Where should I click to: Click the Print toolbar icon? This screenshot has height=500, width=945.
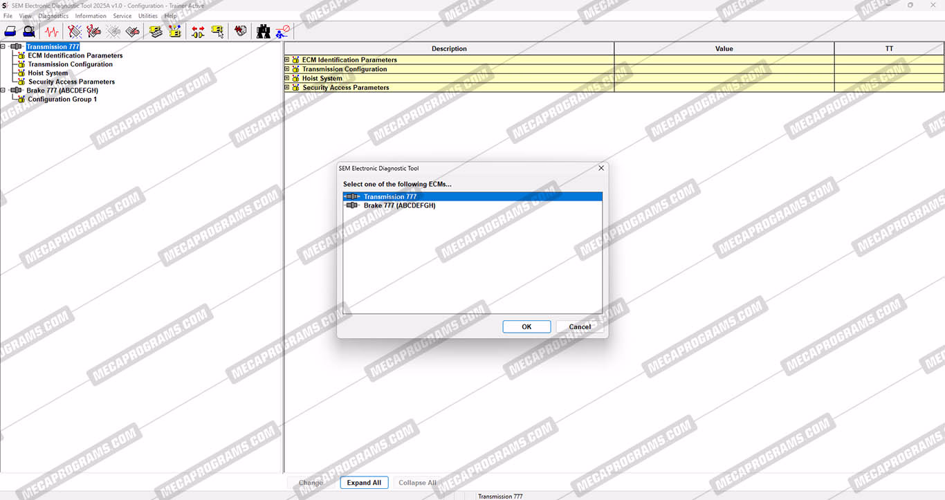(10, 31)
